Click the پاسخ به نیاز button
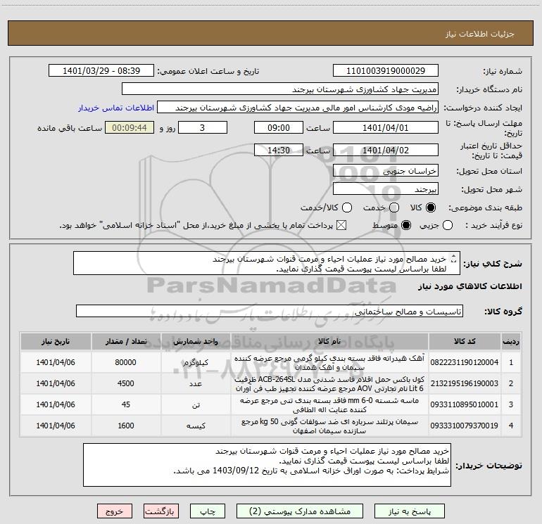Image resolution: width=542 pixels, height=524 pixels. (410, 511)
